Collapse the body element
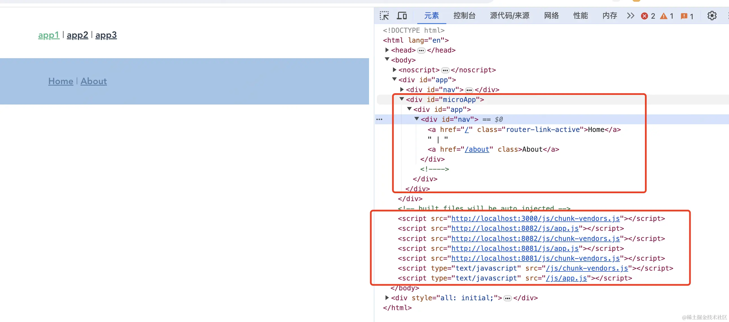 (x=387, y=59)
